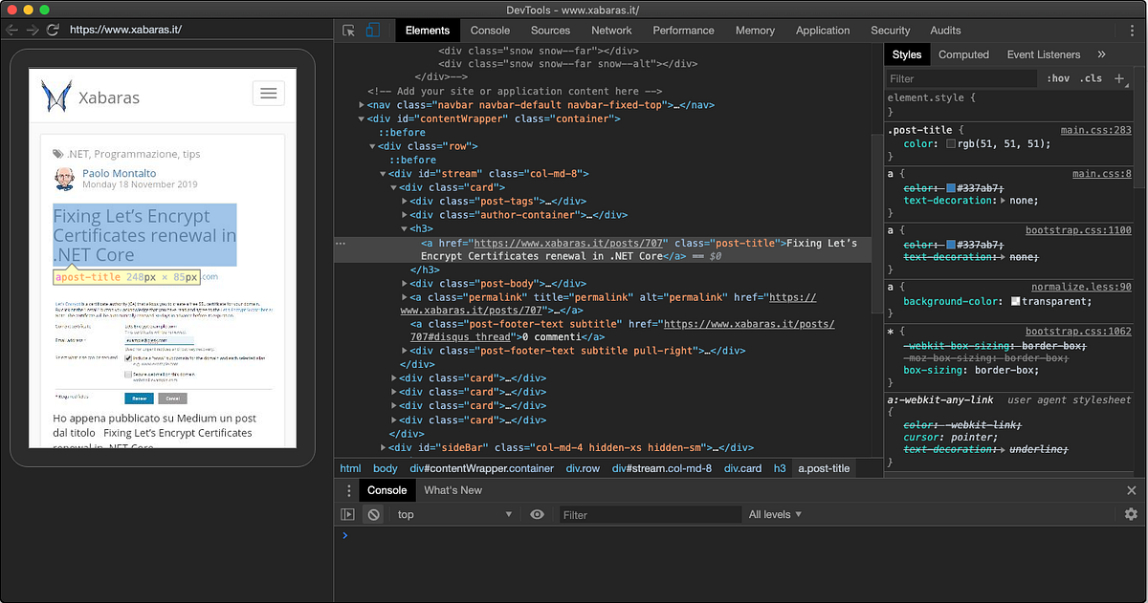Screen dimensions: 1148x603
Task: Open the main.css:283 source link
Action: [x=1096, y=130]
